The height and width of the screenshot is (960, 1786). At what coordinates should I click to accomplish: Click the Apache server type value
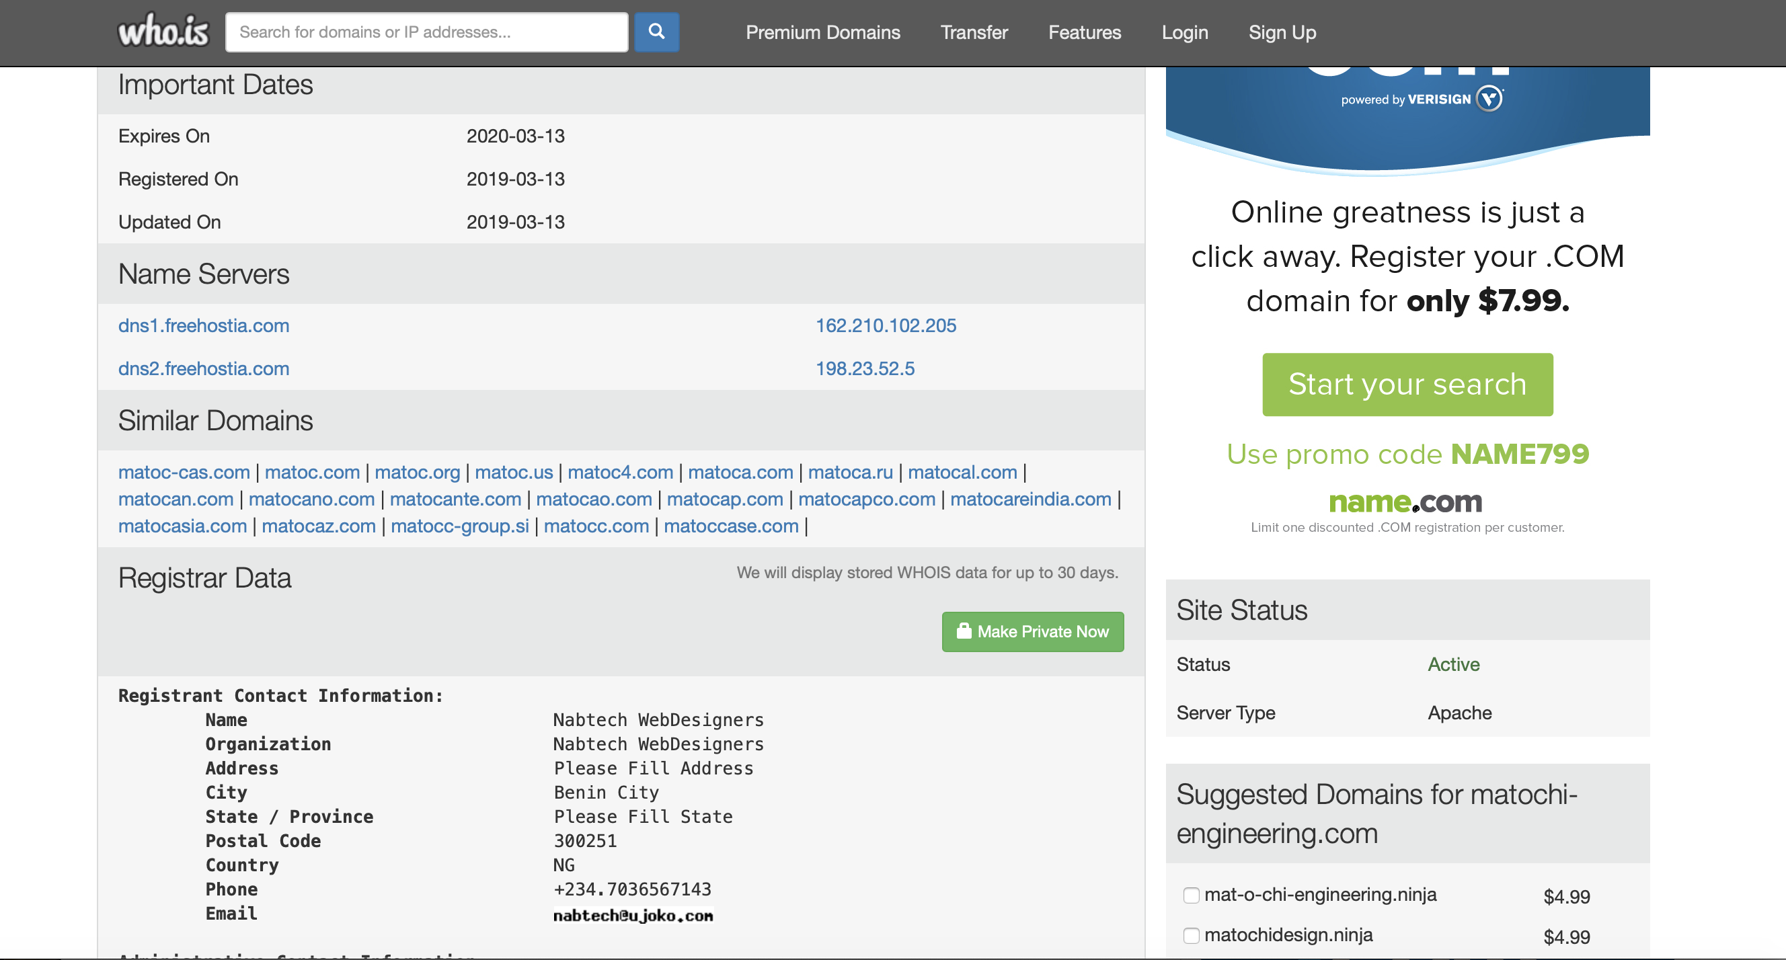1459,713
